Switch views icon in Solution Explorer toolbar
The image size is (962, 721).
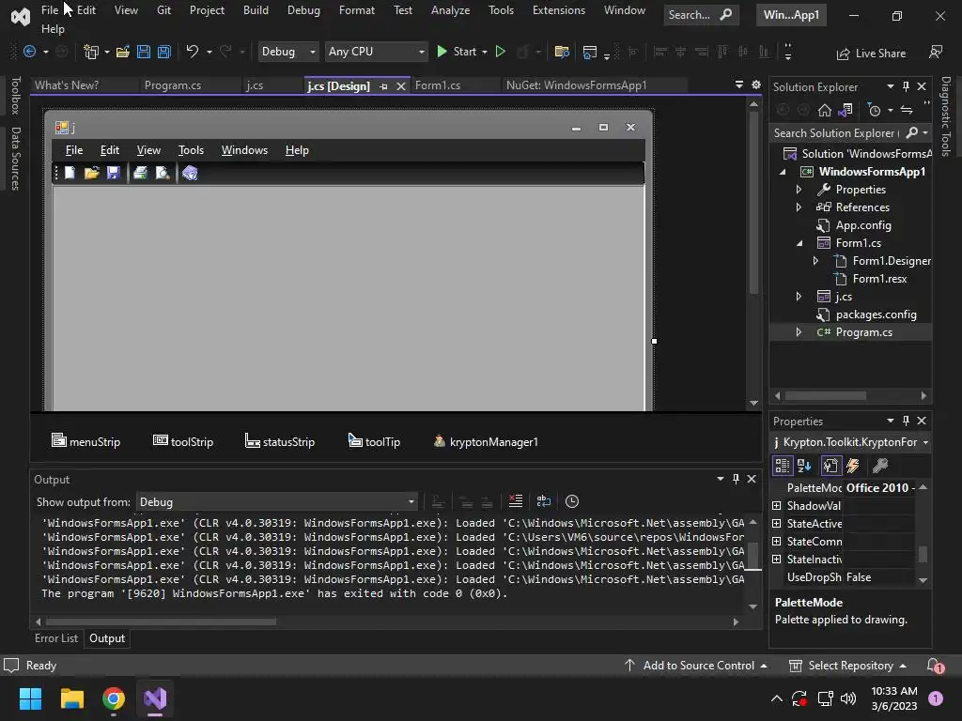click(846, 111)
